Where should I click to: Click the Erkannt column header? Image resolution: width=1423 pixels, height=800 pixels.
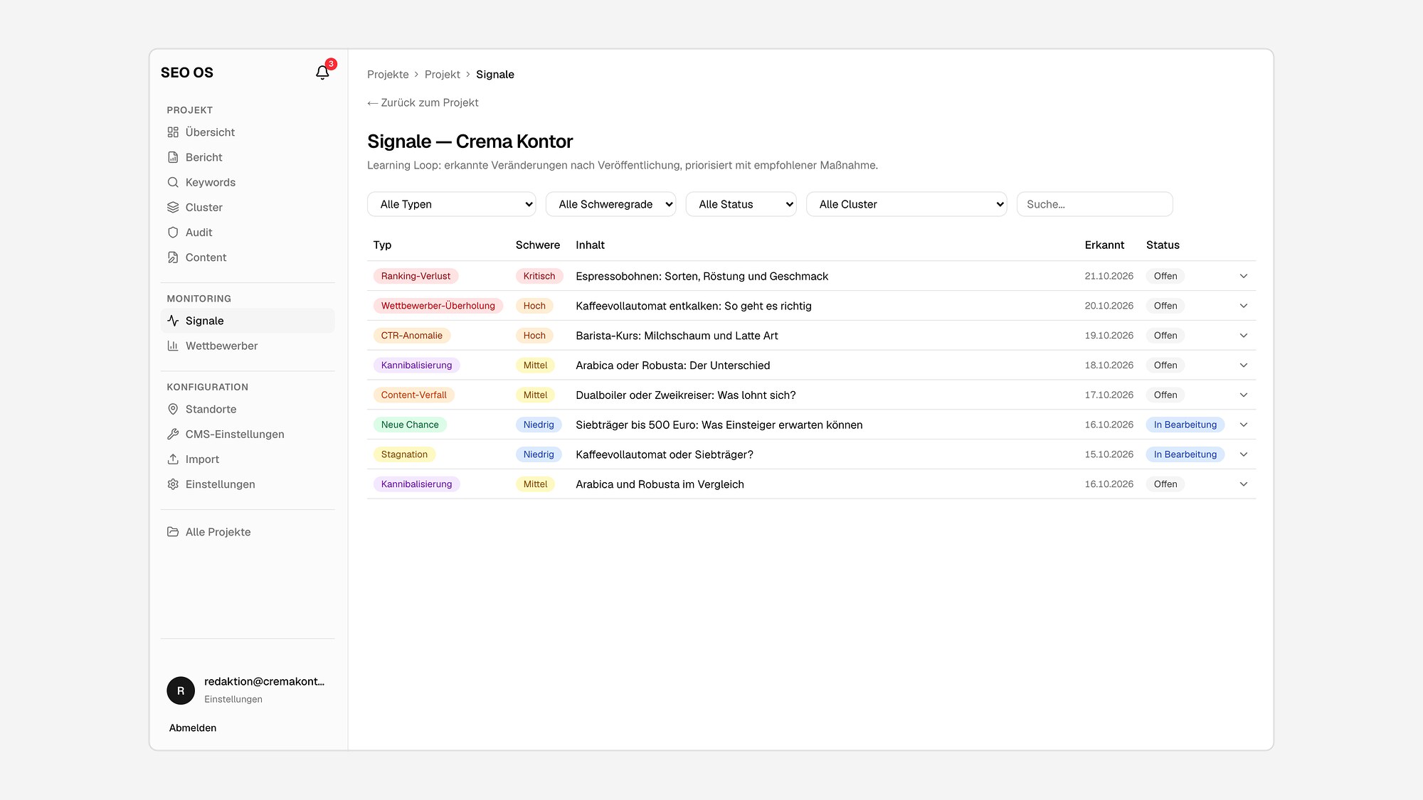(x=1104, y=245)
